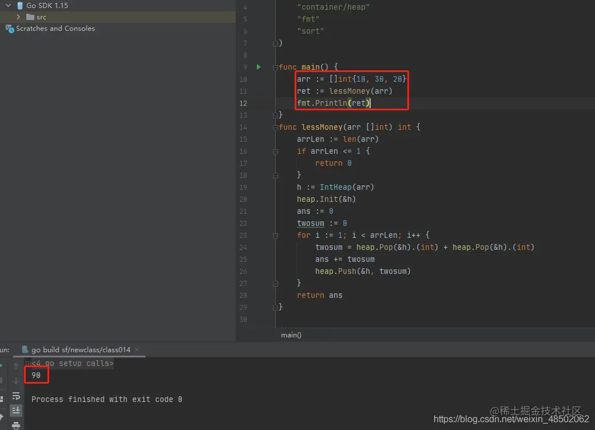The image size is (595, 430).
Task: Click the Run panel label
Action: pos(5,349)
